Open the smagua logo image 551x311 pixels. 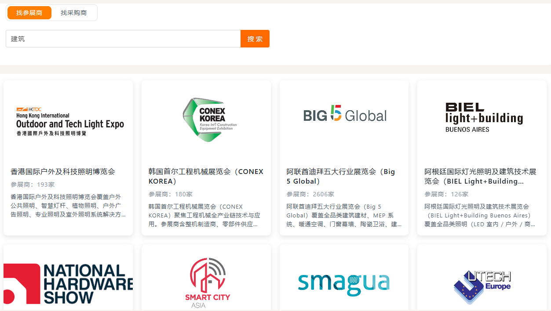tap(343, 284)
